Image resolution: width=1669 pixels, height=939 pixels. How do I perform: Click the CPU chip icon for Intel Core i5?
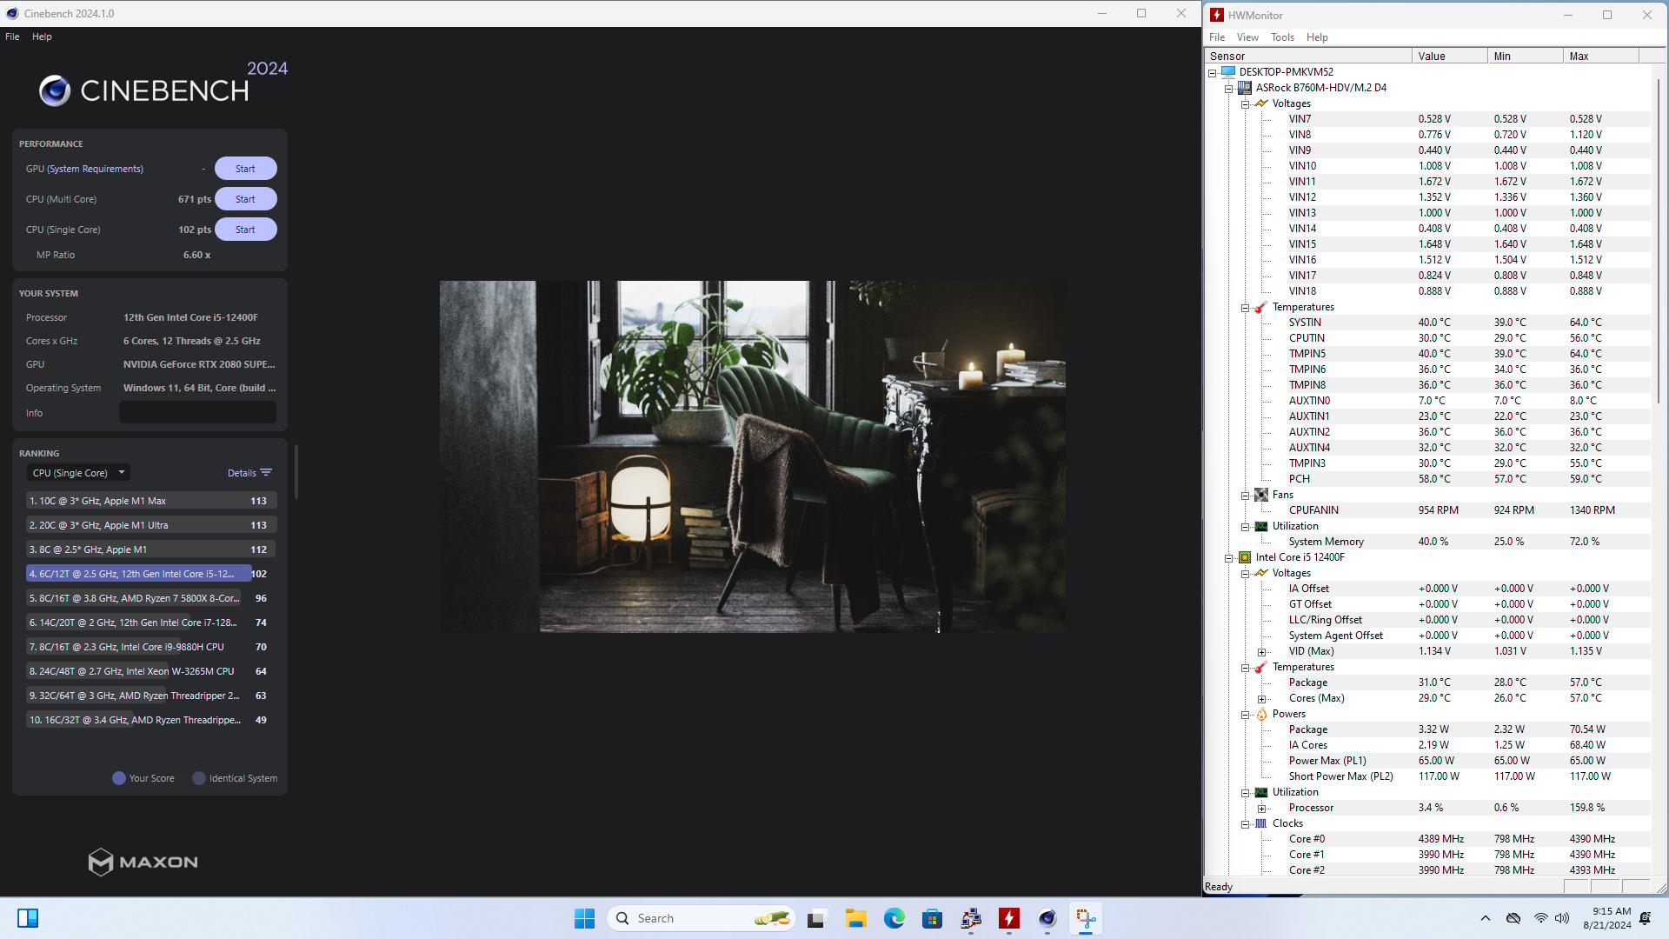1245,557
